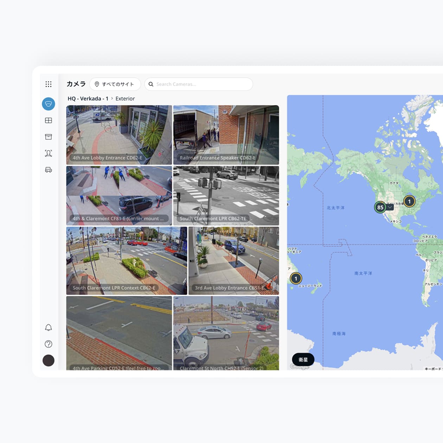Viewport: 443px width, 443px height.
Task: Open the person detection icon in sidebar
Action: [49, 153]
